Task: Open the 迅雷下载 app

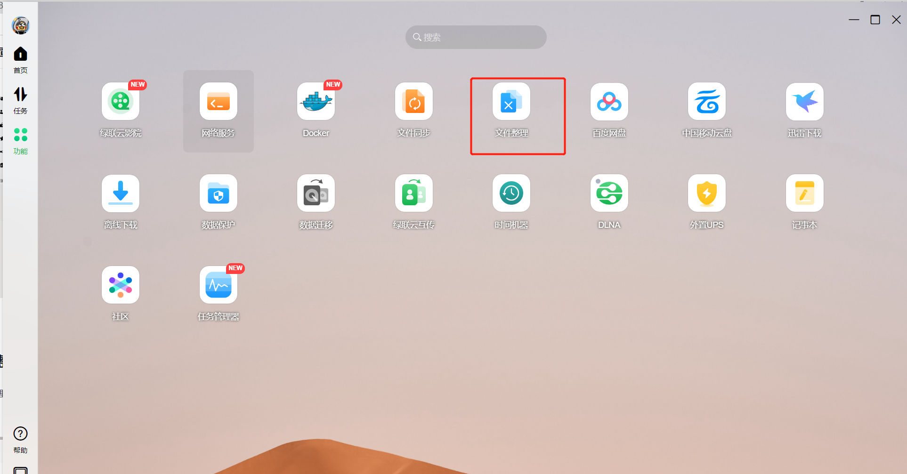Action: pyautogui.click(x=805, y=101)
